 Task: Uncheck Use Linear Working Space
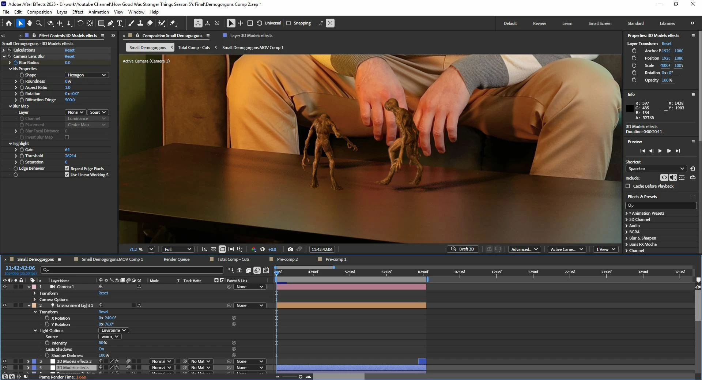(x=67, y=175)
